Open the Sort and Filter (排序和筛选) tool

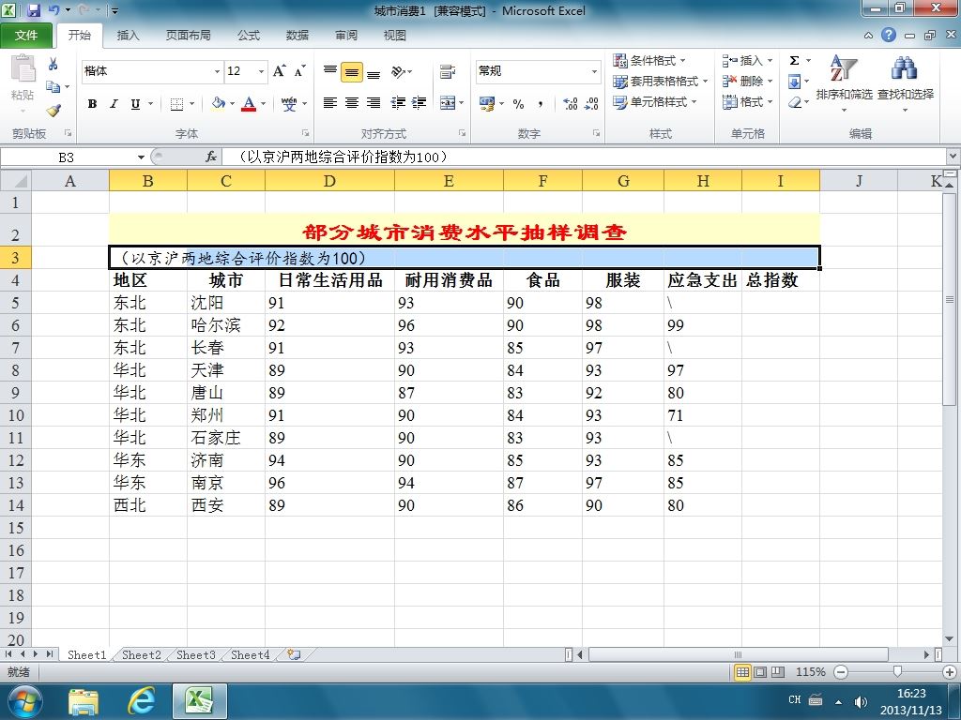point(844,82)
